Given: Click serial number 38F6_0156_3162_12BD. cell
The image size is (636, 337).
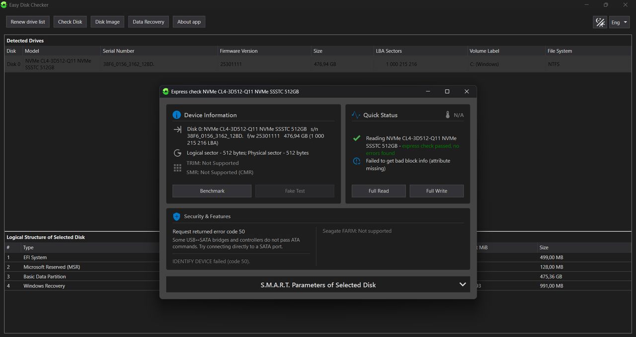Looking at the screenshot, I should coord(129,64).
